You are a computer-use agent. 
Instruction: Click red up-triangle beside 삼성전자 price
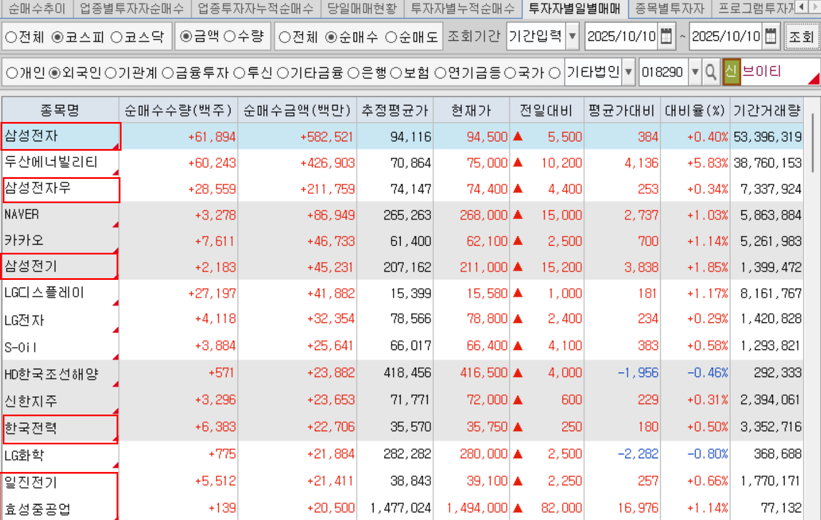pyautogui.click(x=518, y=136)
